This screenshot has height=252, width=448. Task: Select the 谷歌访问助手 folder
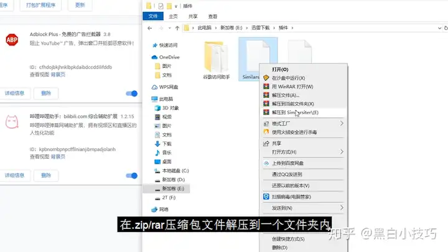pos(217,60)
